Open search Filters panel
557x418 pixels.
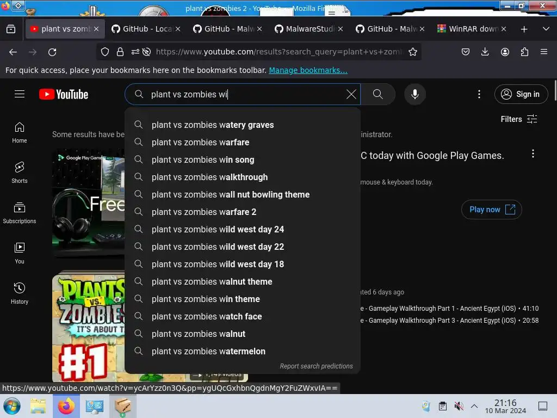click(x=518, y=119)
